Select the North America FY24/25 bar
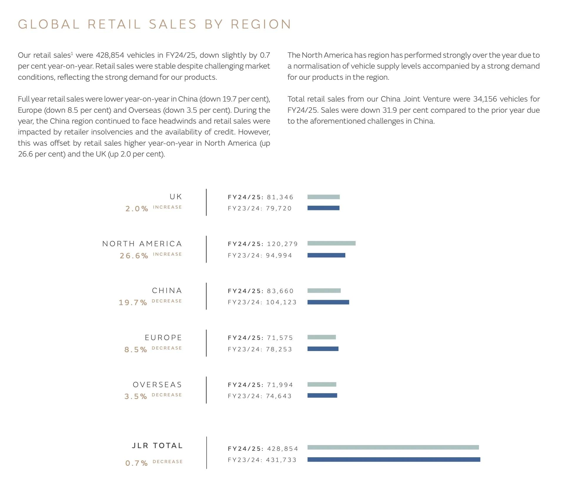Image resolution: width=566 pixels, height=479 pixels. [331, 243]
